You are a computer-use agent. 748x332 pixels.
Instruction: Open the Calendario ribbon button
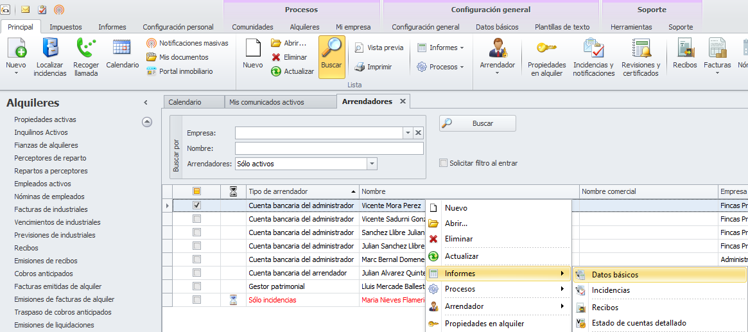(x=122, y=53)
